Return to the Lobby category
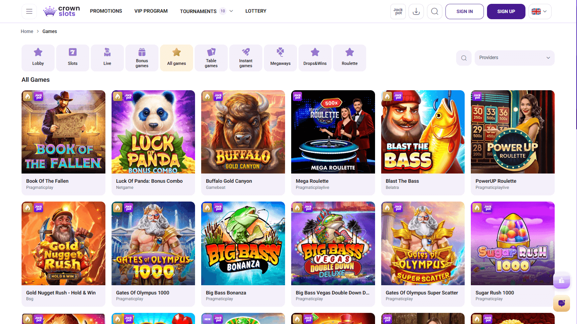The image size is (577, 324). pos(38,58)
